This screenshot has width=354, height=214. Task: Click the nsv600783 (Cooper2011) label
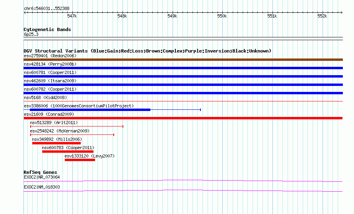[68, 148]
